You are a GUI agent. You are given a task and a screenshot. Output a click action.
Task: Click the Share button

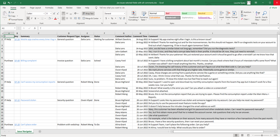(273, 8)
